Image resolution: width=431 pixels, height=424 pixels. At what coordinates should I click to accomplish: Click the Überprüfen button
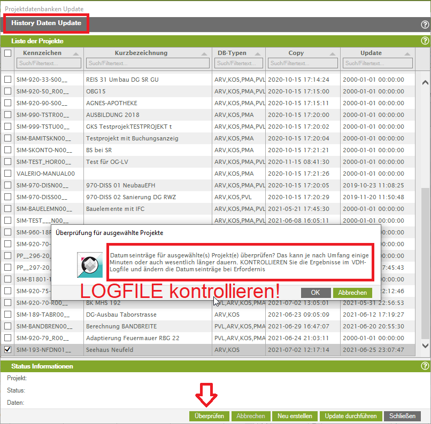pos(209,416)
